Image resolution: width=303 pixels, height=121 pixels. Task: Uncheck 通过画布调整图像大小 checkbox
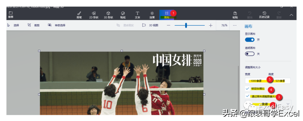tap(247, 95)
